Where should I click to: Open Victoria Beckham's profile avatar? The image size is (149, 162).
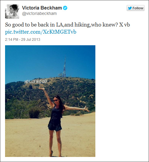coord(12,12)
